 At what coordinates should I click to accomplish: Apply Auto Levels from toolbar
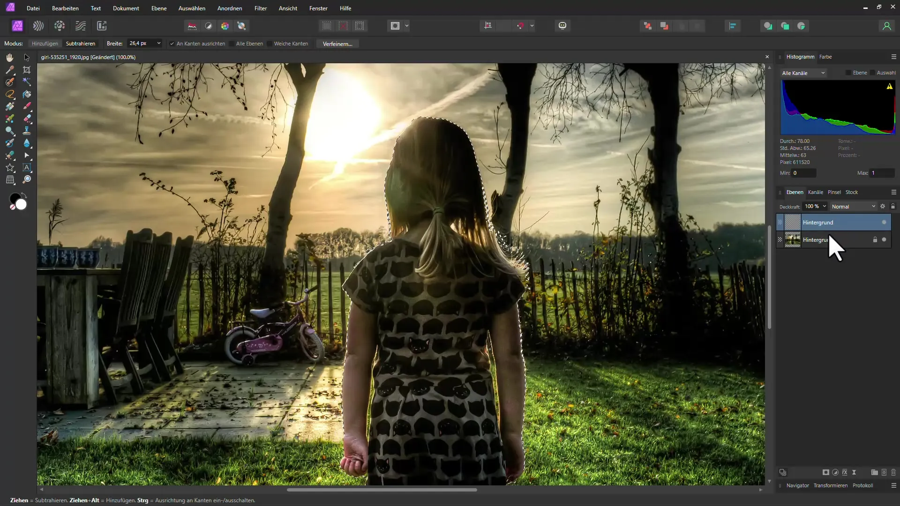(x=192, y=26)
